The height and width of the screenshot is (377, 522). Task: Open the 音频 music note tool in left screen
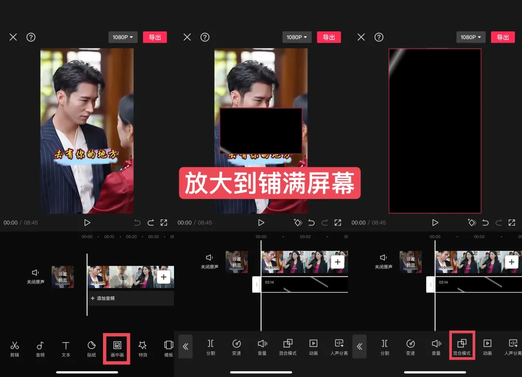(x=40, y=348)
